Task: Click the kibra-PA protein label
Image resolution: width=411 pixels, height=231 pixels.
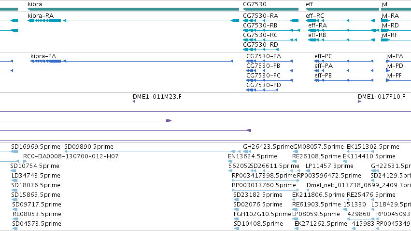Action: point(43,56)
